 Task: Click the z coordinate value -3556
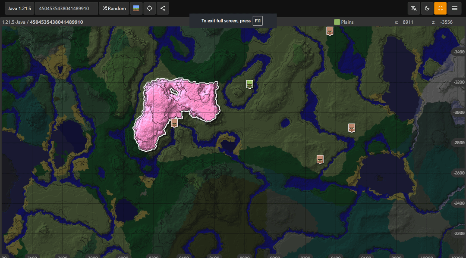pyautogui.click(x=446, y=22)
